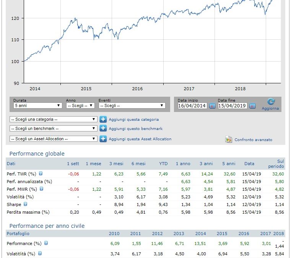This screenshot has height=258, width=291.
Task: Expand the Anno dropdown
Action: pyautogui.click(x=80, y=106)
